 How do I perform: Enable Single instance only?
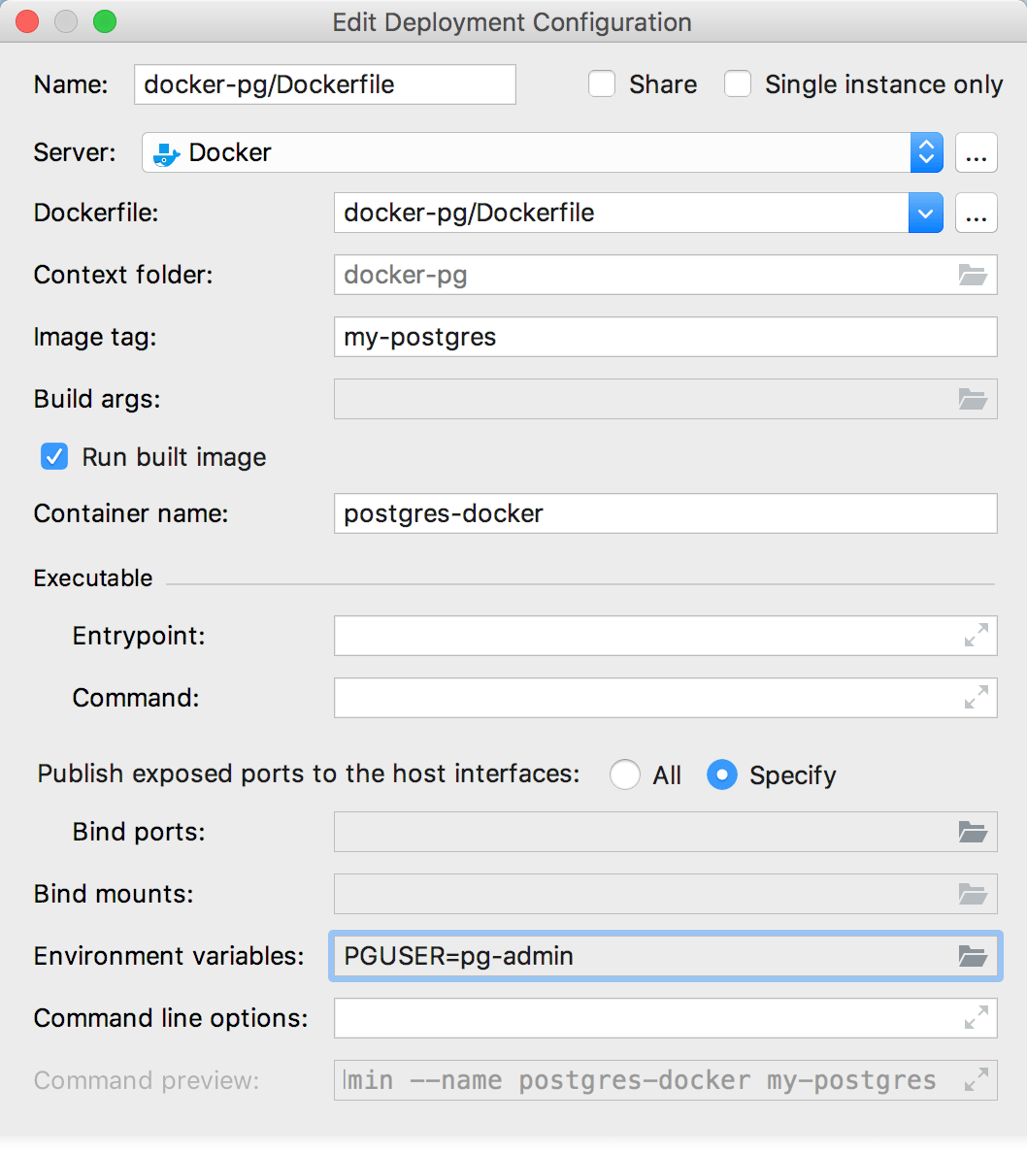click(x=738, y=84)
